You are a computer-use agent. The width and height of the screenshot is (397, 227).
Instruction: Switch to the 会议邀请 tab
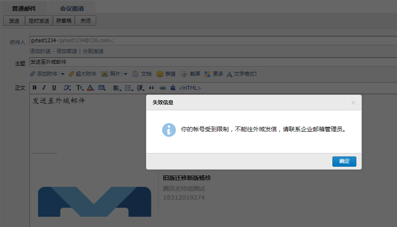(71, 8)
